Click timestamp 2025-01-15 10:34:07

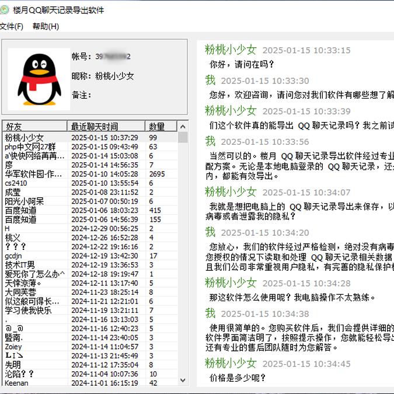306,193
